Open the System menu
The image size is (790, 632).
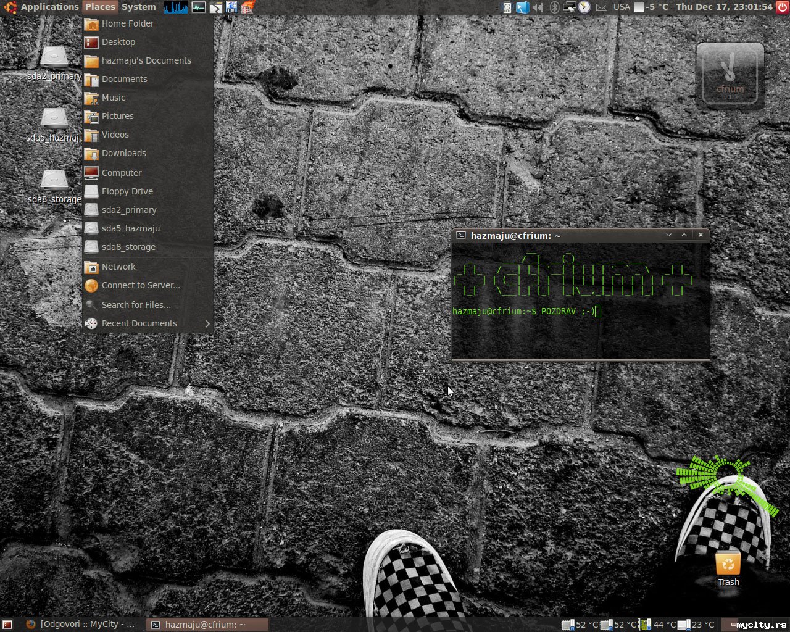[x=138, y=7]
